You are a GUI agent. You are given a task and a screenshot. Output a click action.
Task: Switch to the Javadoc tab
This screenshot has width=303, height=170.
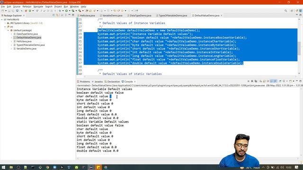coord(98,82)
